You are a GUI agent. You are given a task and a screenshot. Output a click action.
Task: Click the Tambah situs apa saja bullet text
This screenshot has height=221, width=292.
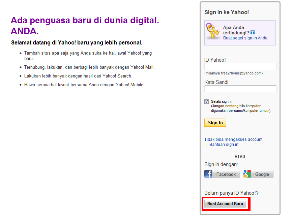pos(88,56)
